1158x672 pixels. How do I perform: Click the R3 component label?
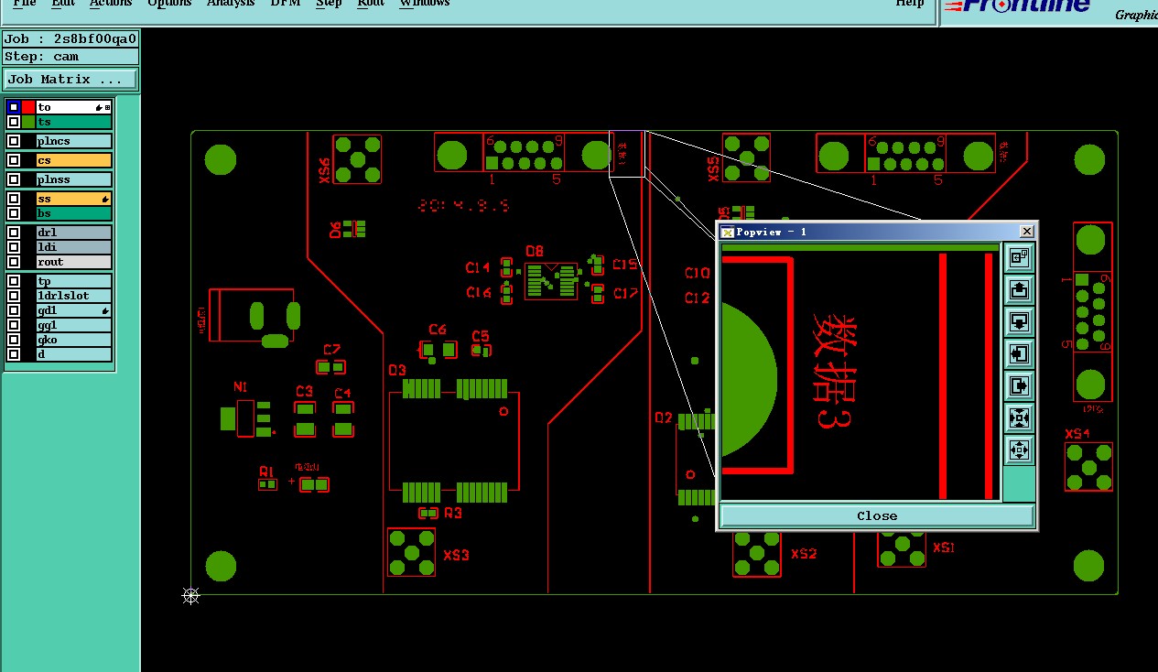[x=453, y=514]
